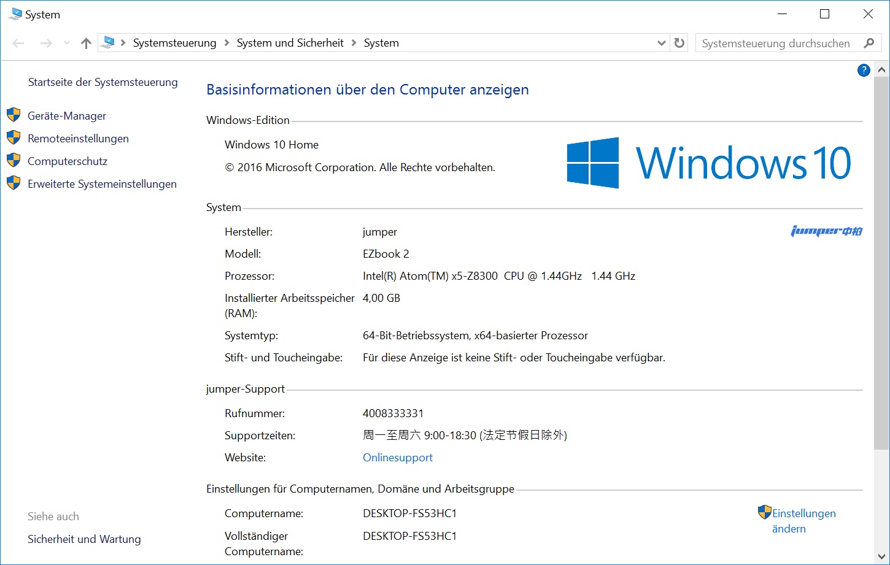Open Onlinesupport website link
The height and width of the screenshot is (565, 890).
[x=398, y=458]
